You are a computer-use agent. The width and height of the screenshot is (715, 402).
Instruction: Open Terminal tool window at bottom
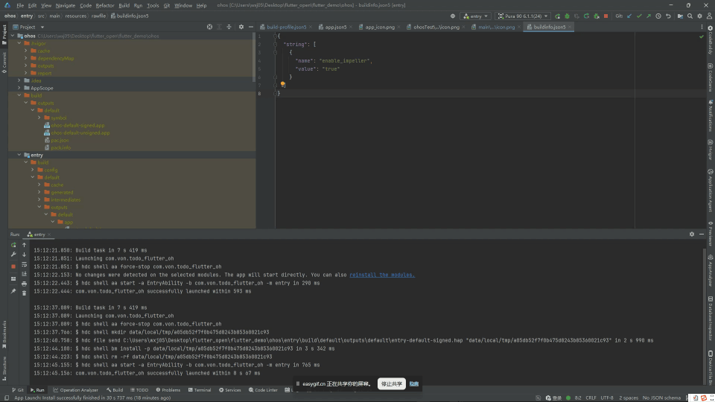[x=200, y=390]
